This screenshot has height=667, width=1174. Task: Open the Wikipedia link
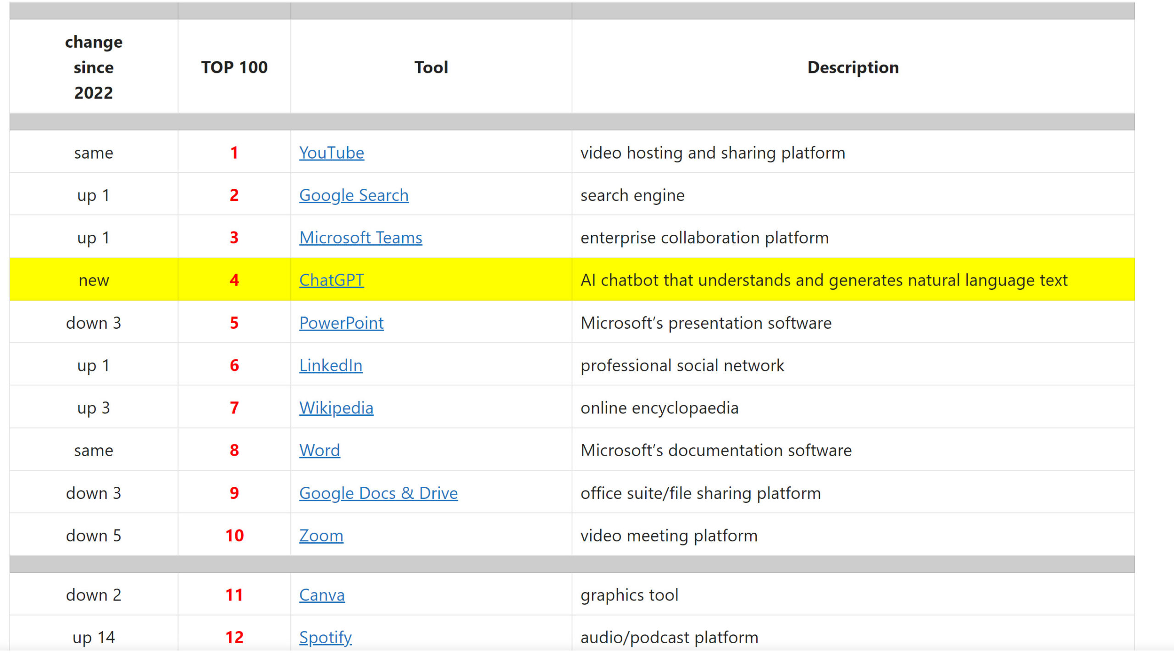(x=336, y=408)
